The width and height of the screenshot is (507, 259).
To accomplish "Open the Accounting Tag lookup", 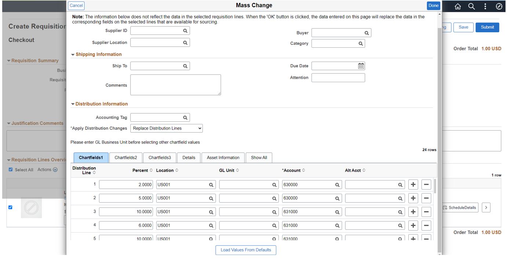I will pyautogui.click(x=186, y=117).
